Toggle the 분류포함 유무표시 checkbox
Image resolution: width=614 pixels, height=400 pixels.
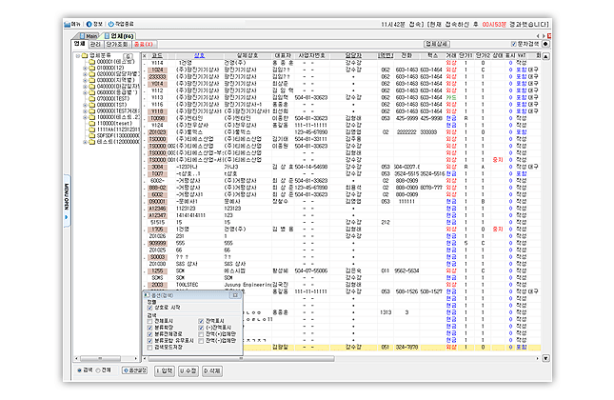(x=149, y=341)
